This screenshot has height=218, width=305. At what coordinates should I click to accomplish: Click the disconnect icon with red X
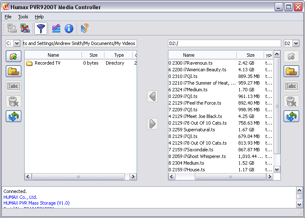tap(25, 28)
